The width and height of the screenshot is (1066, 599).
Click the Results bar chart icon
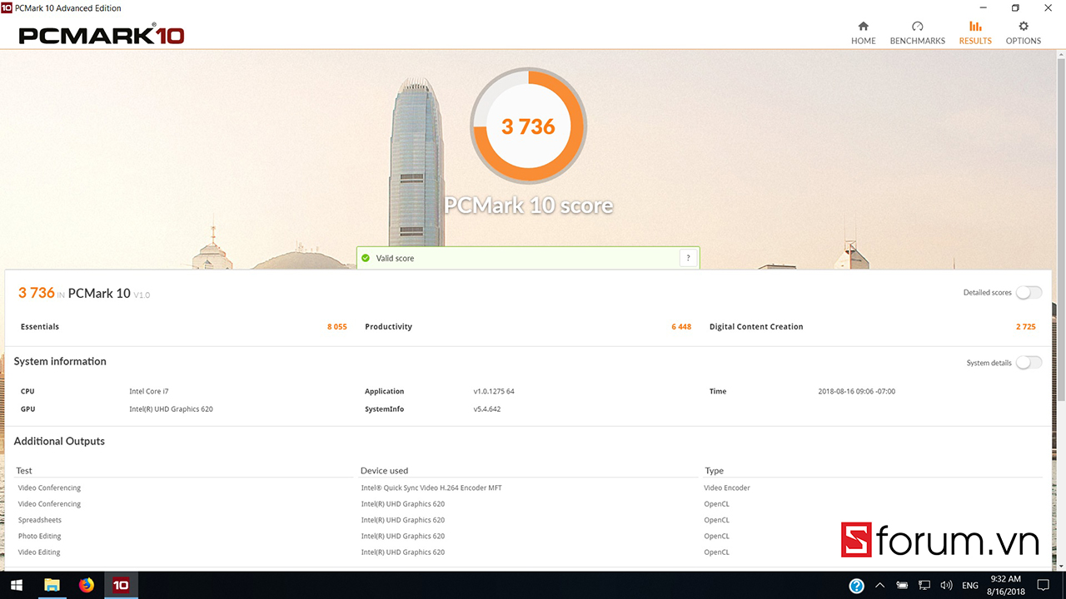pyautogui.click(x=974, y=27)
